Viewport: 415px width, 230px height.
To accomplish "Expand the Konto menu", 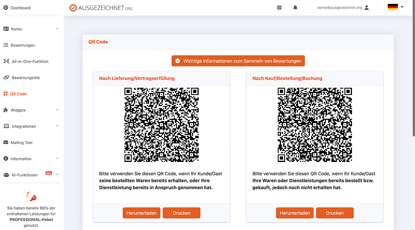I will pos(31,29).
